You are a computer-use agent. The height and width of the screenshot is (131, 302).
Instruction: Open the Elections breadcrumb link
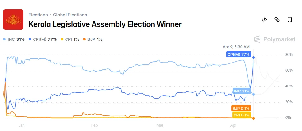(38, 15)
